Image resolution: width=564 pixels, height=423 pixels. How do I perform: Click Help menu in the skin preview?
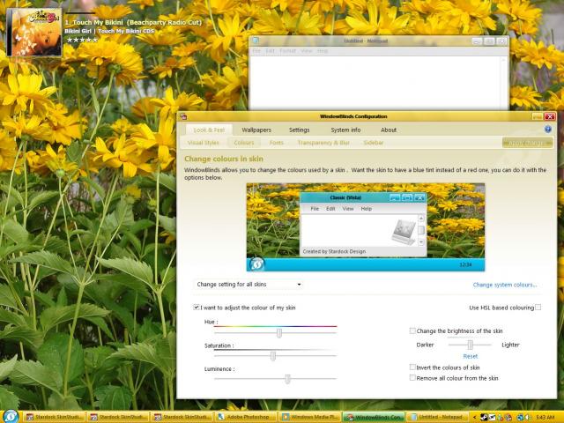click(x=367, y=209)
